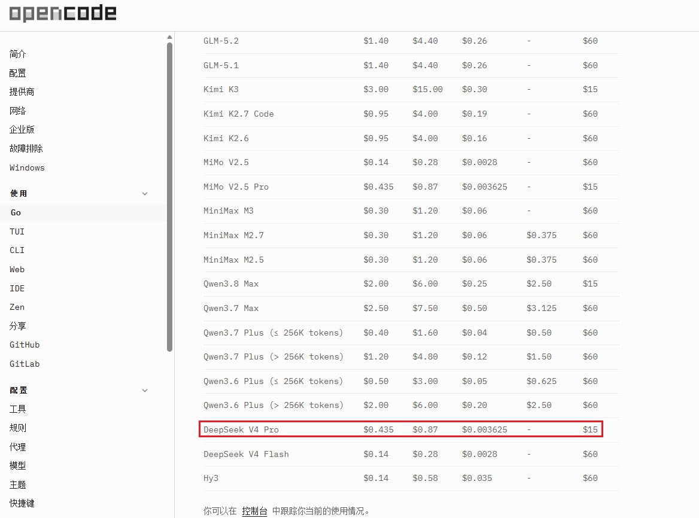699x518 pixels.
Task: Click the $4.80 price in Qwen3.7 Plus row
Action: click(x=426, y=357)
